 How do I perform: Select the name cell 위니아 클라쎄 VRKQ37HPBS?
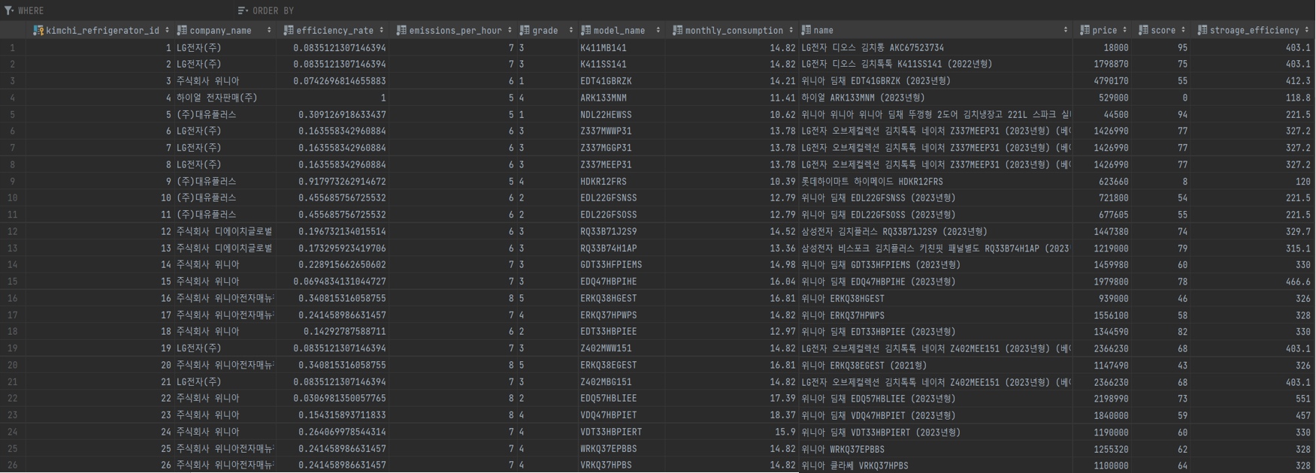click(x=935, y=465)
